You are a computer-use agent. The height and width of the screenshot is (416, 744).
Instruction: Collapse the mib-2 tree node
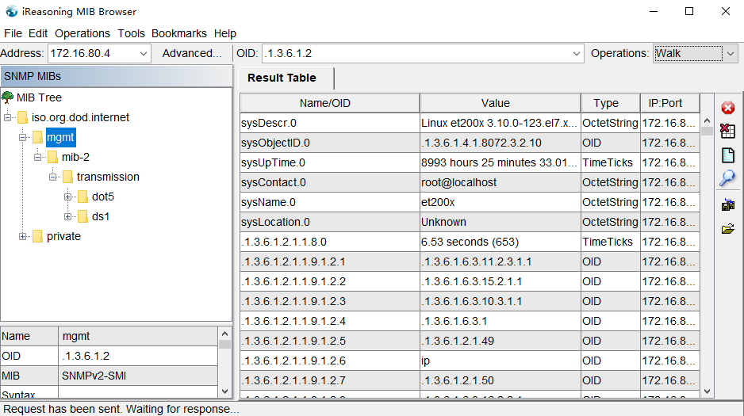coord(37,158)
